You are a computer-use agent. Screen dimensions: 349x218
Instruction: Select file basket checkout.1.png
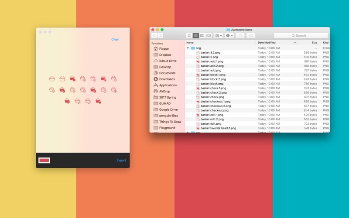[257, 102]
